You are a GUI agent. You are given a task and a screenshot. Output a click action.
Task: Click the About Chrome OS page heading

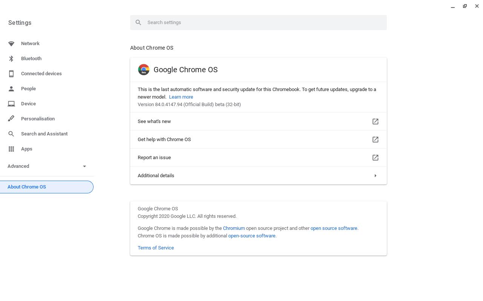point(152,48)
